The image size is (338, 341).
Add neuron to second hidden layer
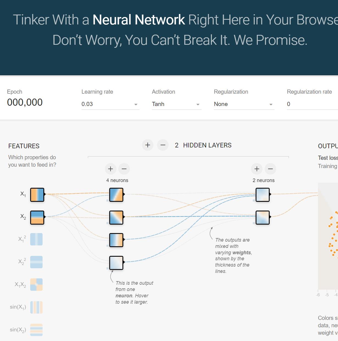pos(257,169)
